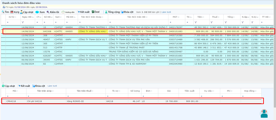Run Kiểm lỗi error check
Viewport: 276px width, 120px height.
[x=48, y=12]
